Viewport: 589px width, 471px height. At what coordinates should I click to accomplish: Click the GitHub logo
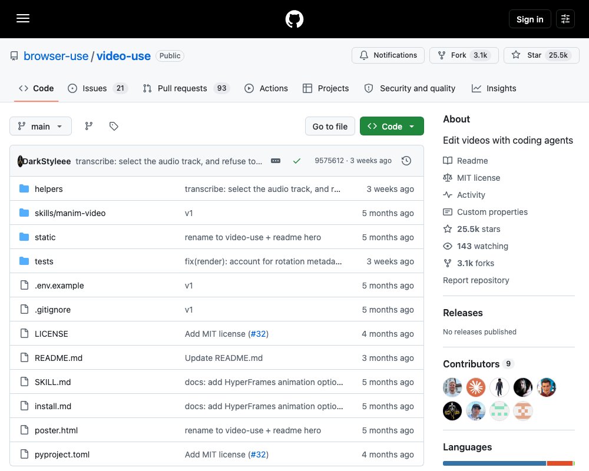click(294, 19)
